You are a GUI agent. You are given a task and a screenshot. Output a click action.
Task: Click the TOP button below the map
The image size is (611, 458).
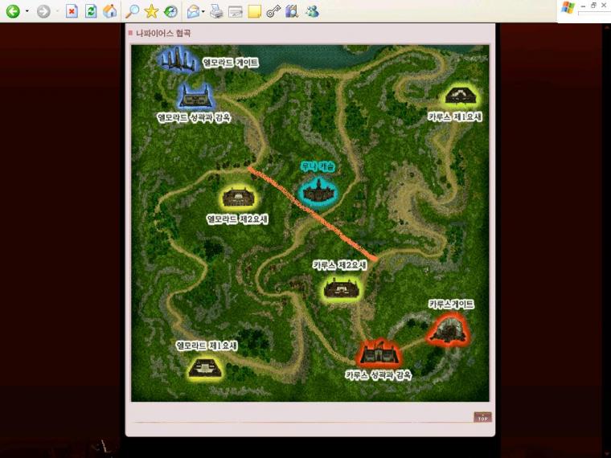(482, 417)
